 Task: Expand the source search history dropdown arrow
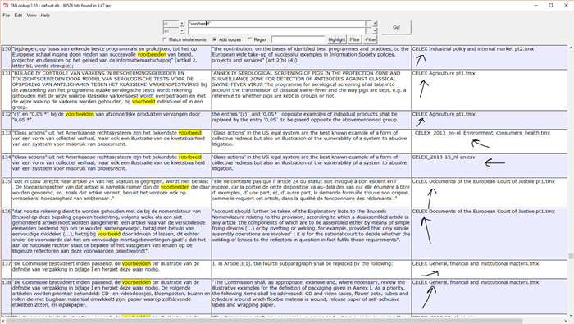point(375,24)
